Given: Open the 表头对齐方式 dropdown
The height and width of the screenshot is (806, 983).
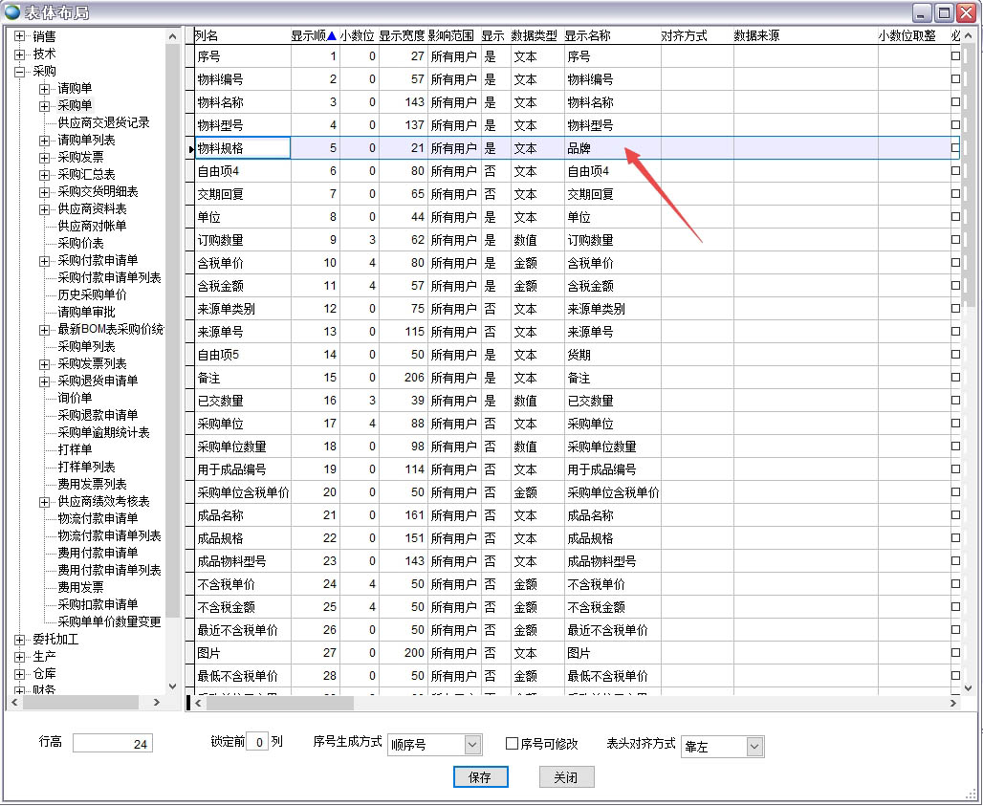Looking at the screenshot, I should pyautogui.click(x=754, y=747).
